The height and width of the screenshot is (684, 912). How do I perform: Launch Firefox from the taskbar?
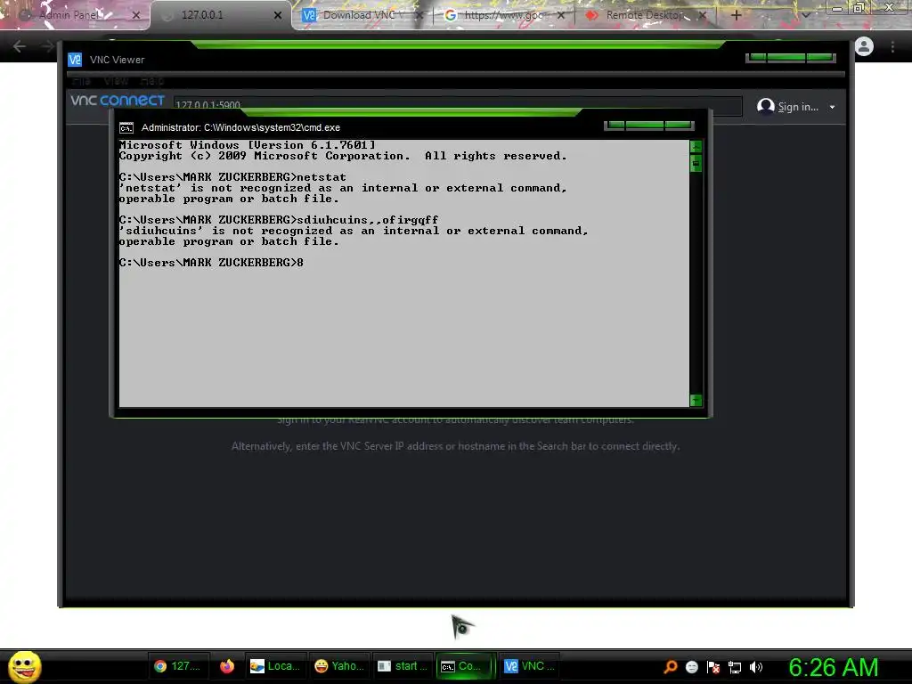[227, 666]
